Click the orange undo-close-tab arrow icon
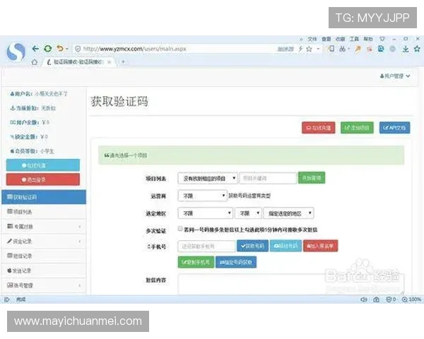Screen dimensions: 424x339 coord(60,49)
